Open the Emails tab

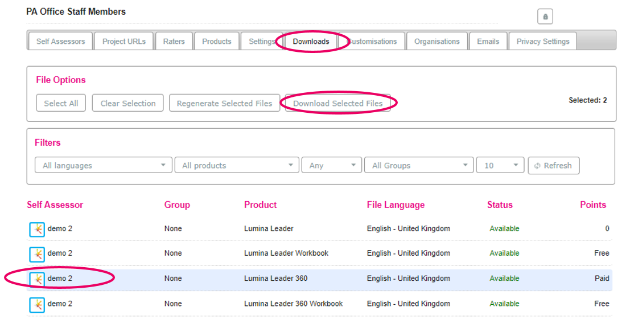[488, 41]
